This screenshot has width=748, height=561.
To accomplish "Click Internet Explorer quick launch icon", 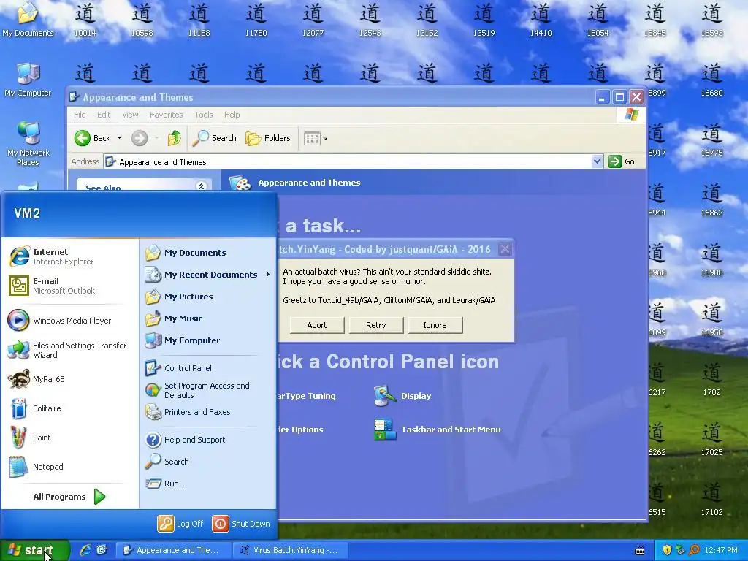I will [85, 550].
